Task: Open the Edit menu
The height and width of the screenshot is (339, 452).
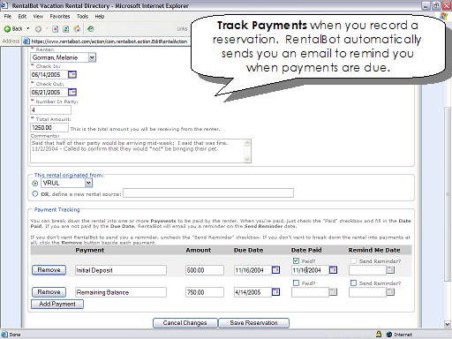Action: pyautogui.click(x=22, y=17)
